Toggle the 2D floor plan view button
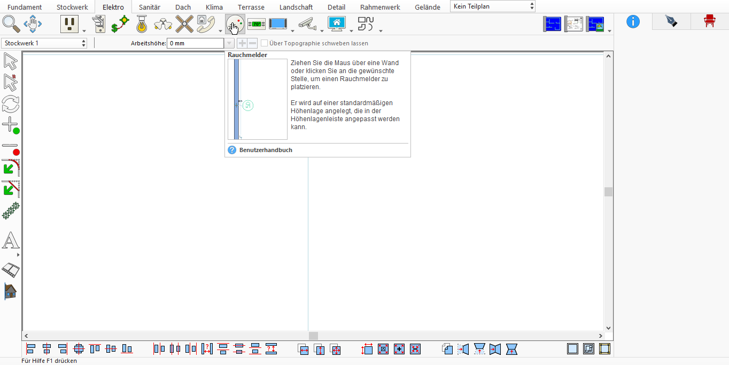Screen dimensions: 729x365 point(552,23)
